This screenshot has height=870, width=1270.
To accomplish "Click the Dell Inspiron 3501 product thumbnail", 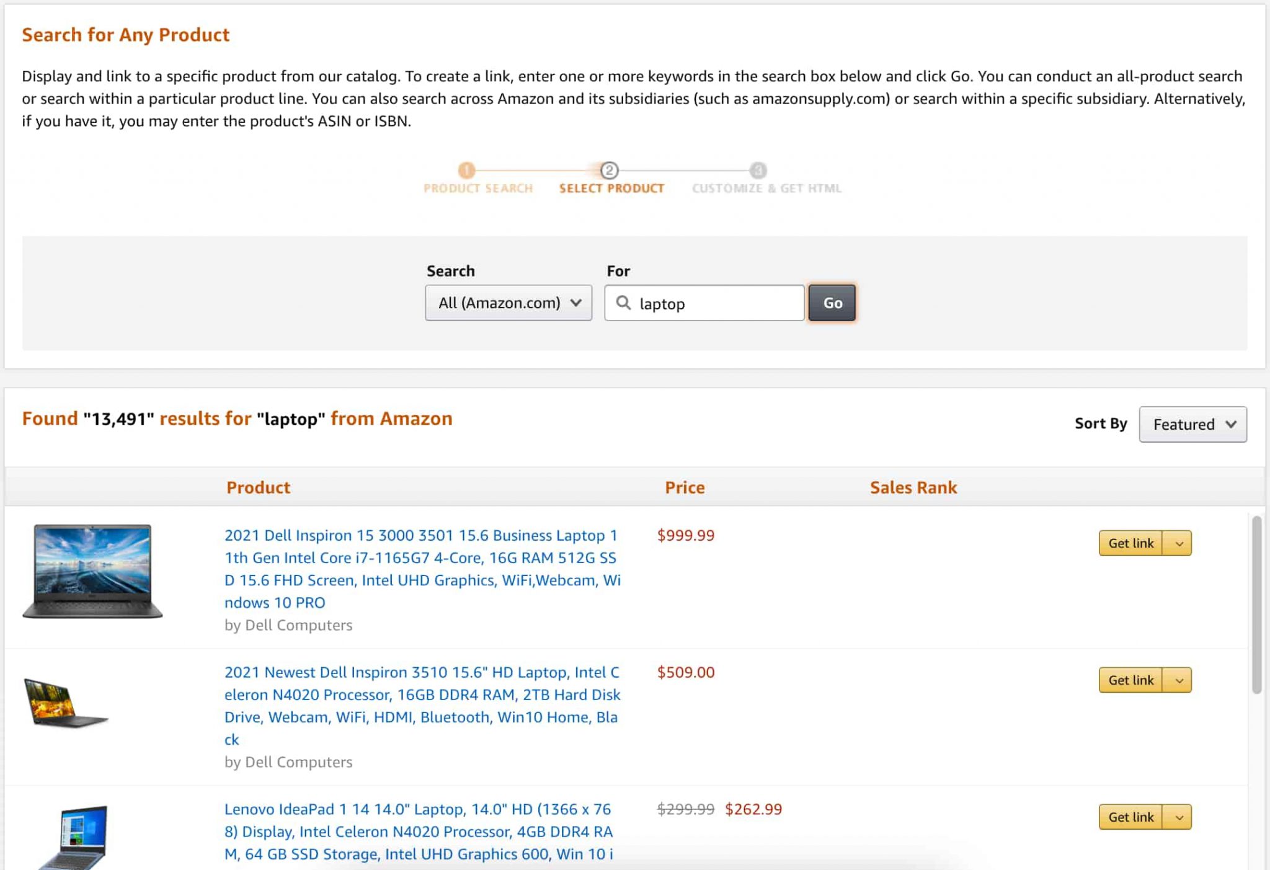I will (x=92, y=571).
